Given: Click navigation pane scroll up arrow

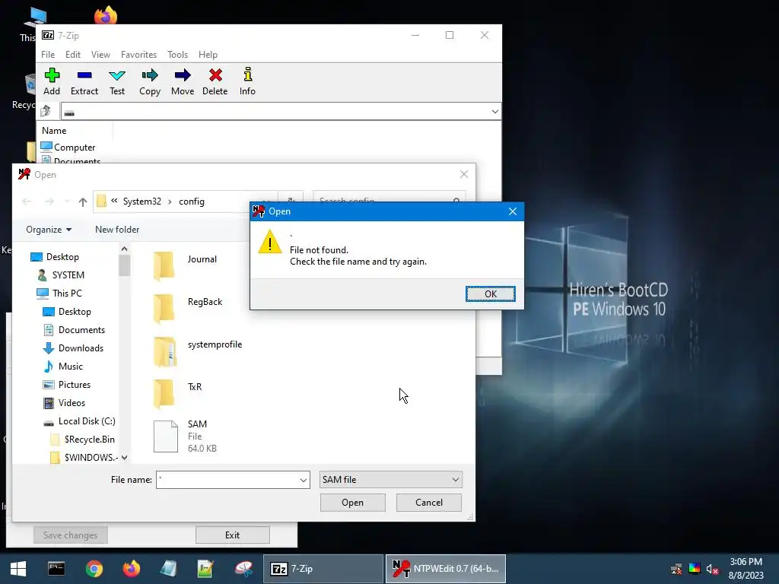Looking at the screenshot, I should (124, 249).
